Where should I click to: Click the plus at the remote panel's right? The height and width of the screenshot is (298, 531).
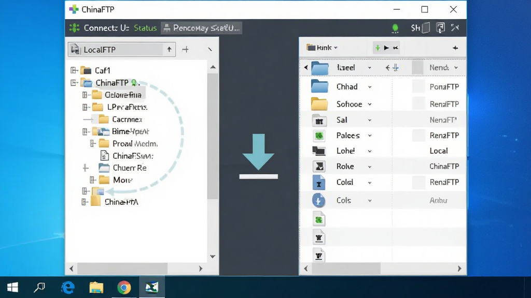click(x=455, y=48)
